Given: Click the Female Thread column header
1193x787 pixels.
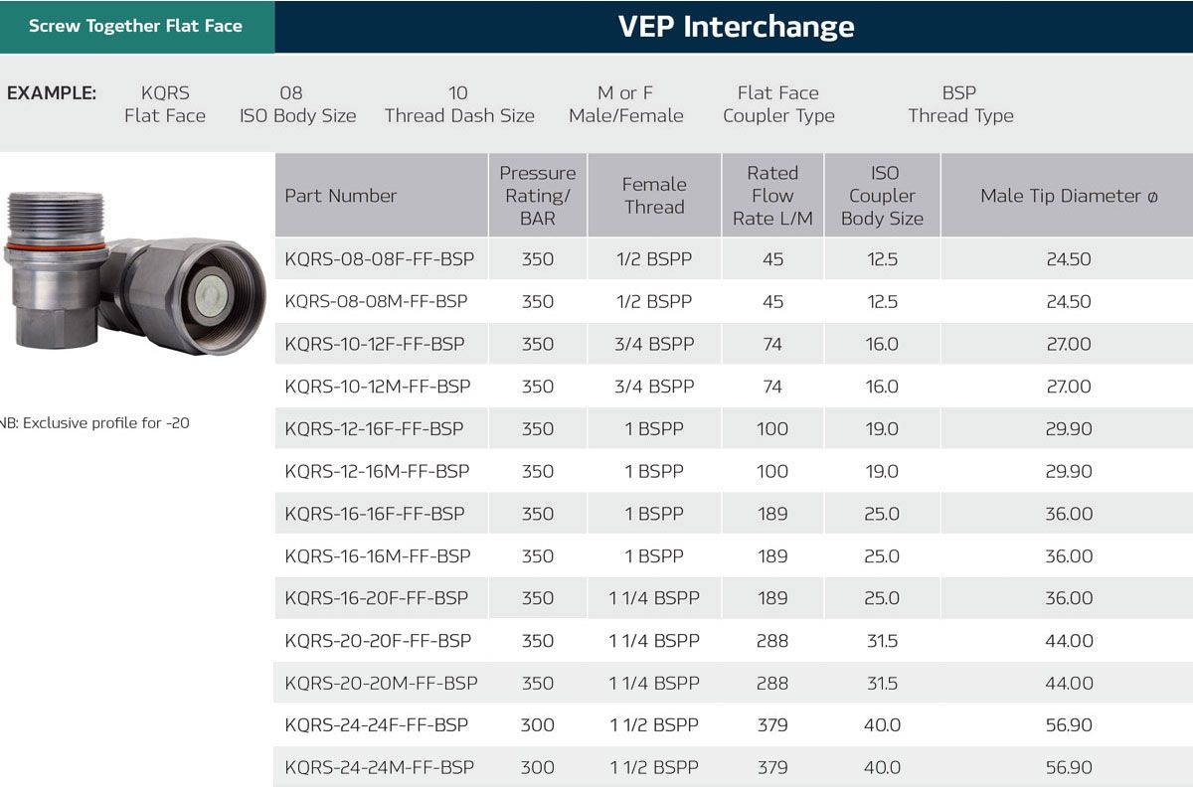Looking at the screenshot, I should tap(653, 196).
